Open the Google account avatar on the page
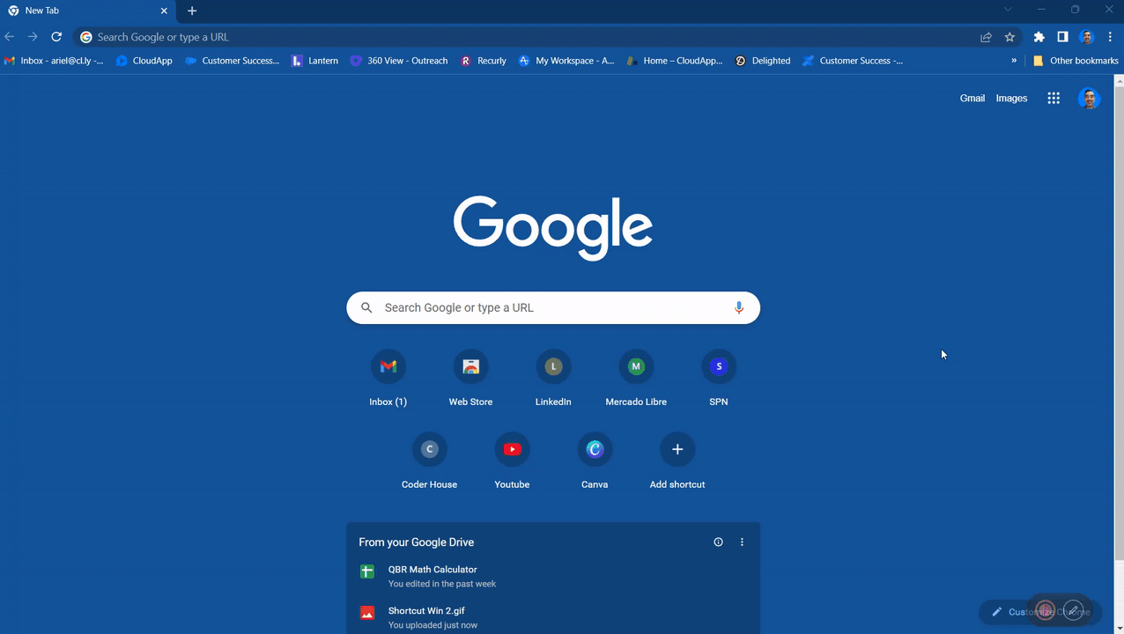This screenshot has width=1124, height=634. [x=1089, y=99]
